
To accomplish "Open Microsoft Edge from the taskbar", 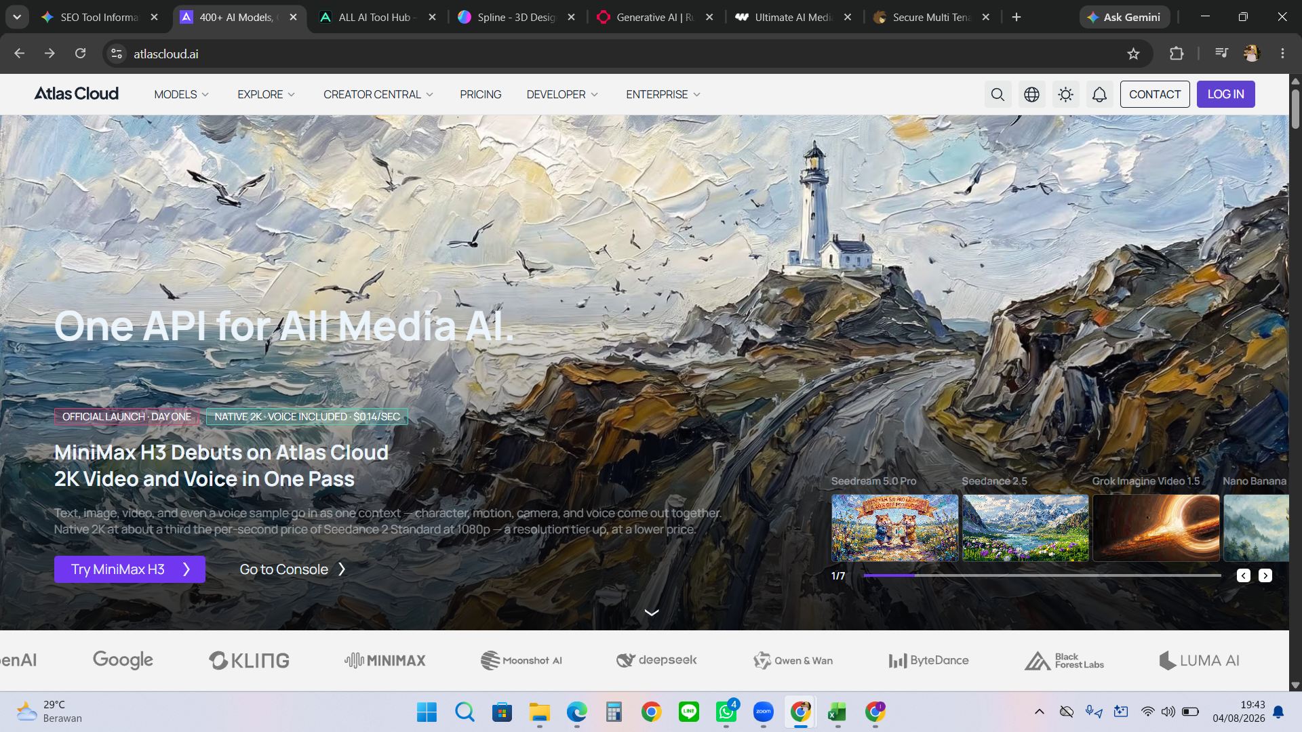I will [x=577, y=712].
